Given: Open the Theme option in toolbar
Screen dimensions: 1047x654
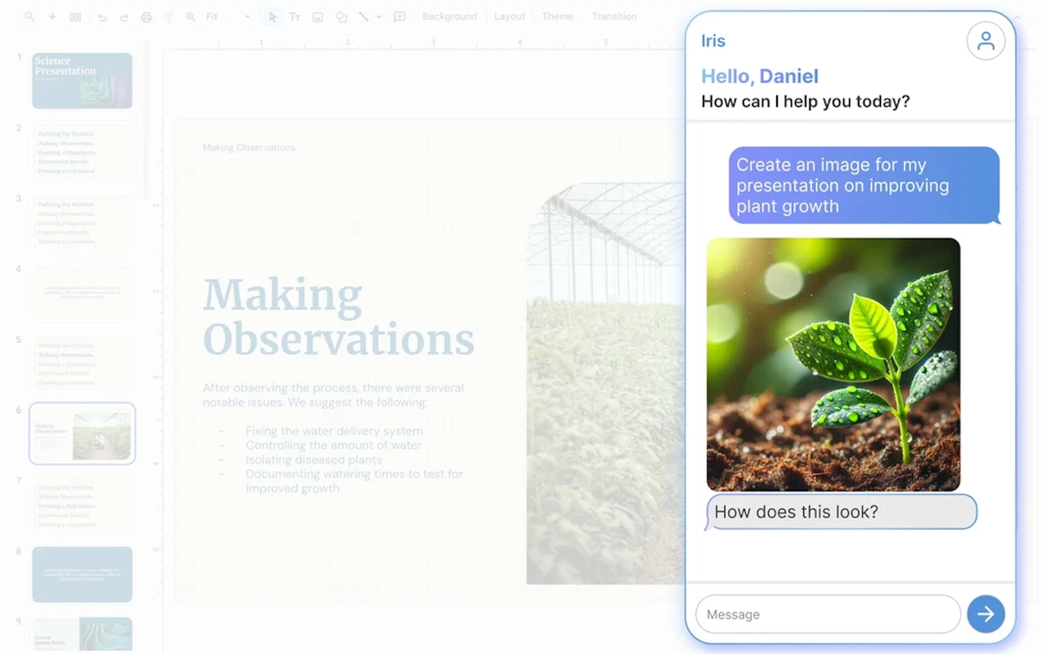Looking at the screenshot, I should click(x=558, y=16).
